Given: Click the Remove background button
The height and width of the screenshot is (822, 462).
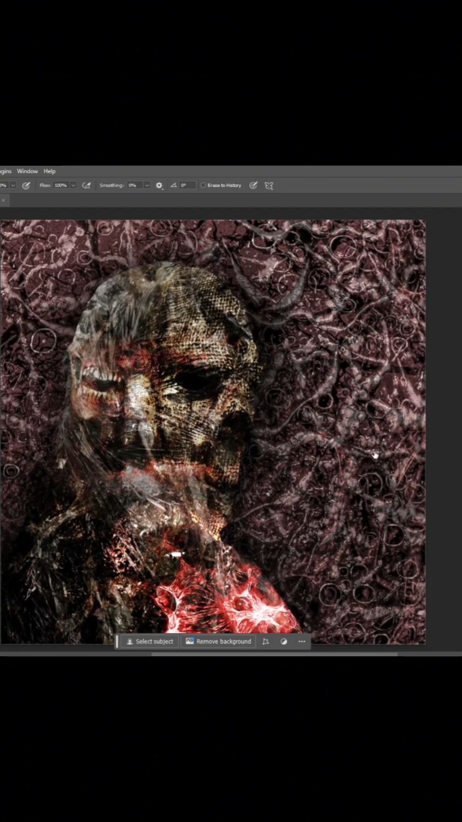Looking at the screenshot, I should click(218, 642).
